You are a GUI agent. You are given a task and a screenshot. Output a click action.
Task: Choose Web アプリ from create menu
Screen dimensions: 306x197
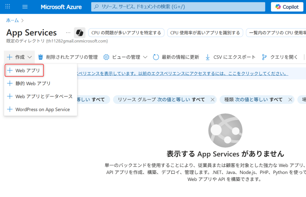click(x=24, y=71)
